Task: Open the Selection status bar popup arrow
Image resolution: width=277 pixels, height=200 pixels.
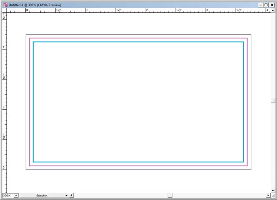Action: [66, 196]
